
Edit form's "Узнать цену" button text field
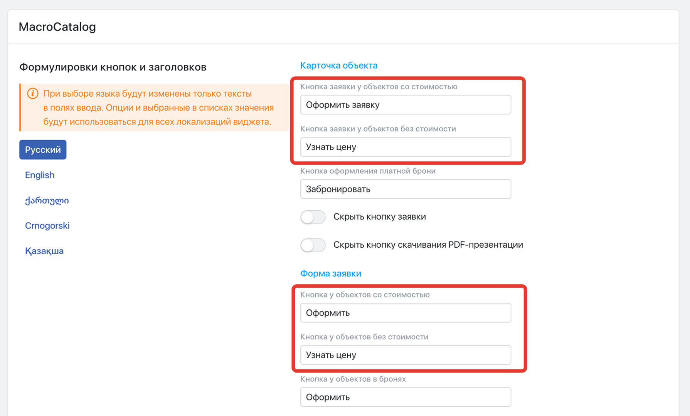[406, 355]
